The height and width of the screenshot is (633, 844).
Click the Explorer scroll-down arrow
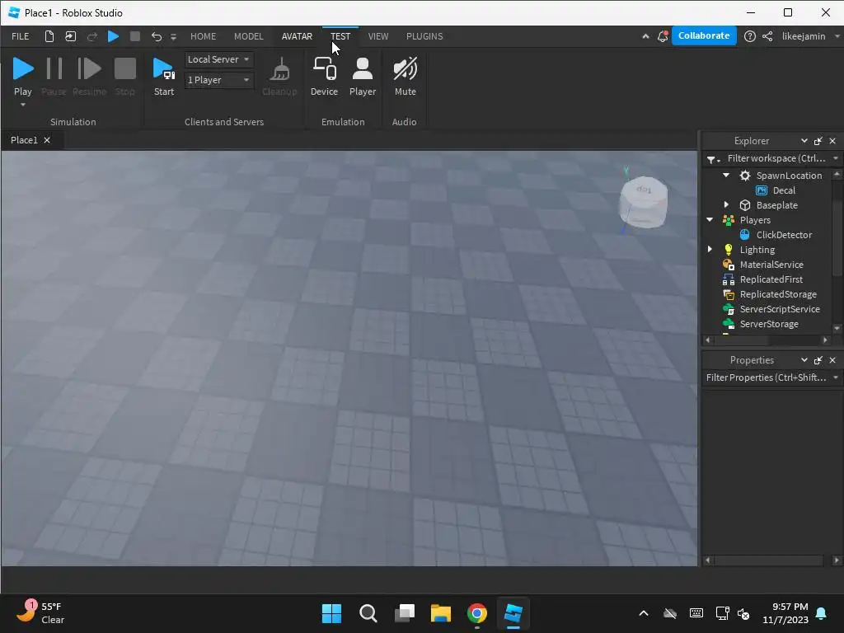click(x=837, y=328)
